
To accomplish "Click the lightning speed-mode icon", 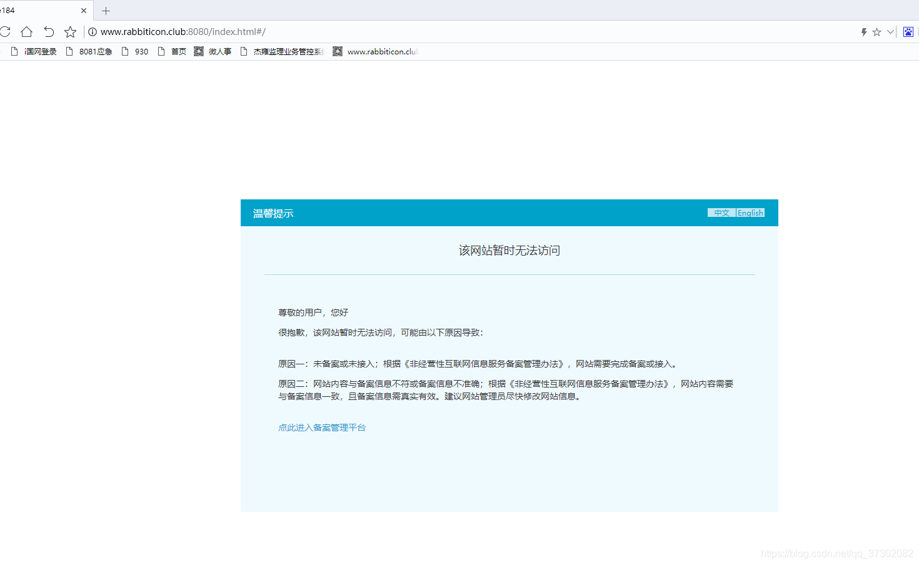I will click(863, 32).
